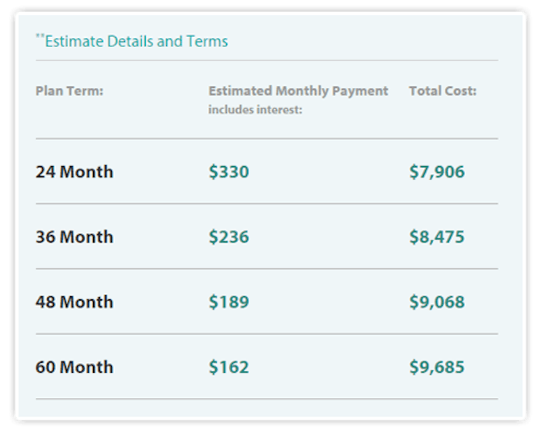Click the $236 monthly payment amount

(x=229, y=237)
